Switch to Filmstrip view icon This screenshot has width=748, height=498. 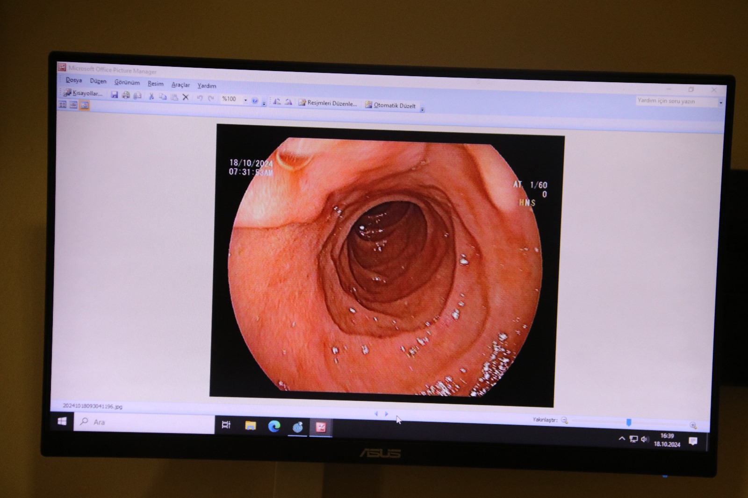pos(73,105)
